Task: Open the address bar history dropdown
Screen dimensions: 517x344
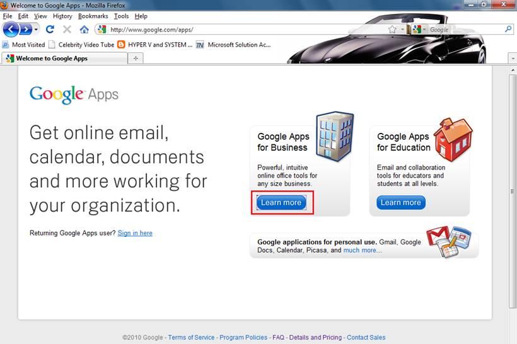Action: pos(402,30)
